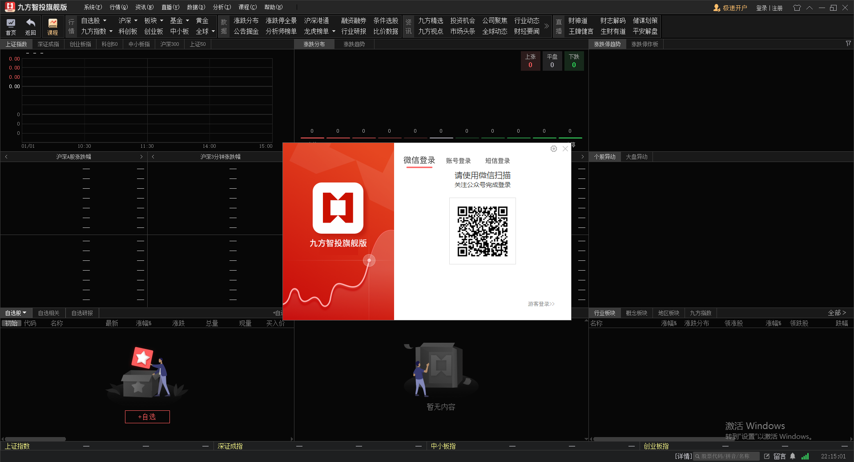Click the 初始 sort button in watchlist header

(12, 323)
